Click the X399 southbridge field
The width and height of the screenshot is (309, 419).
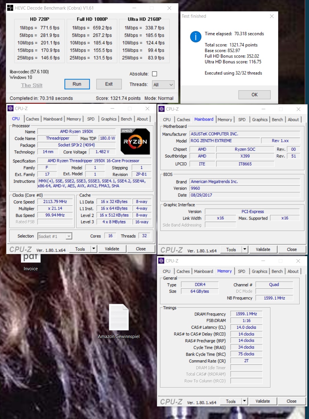tap(245, 156)
